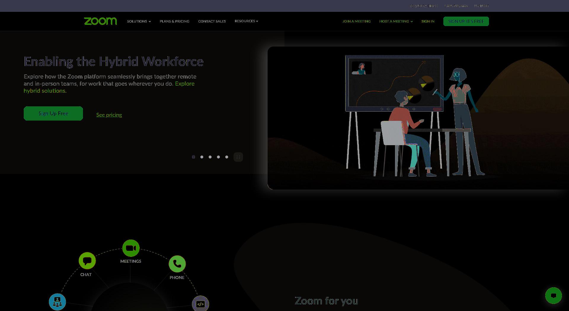The image size is (569, 311).
Task: Select the Phone handset icon
Action: (177, 264)
